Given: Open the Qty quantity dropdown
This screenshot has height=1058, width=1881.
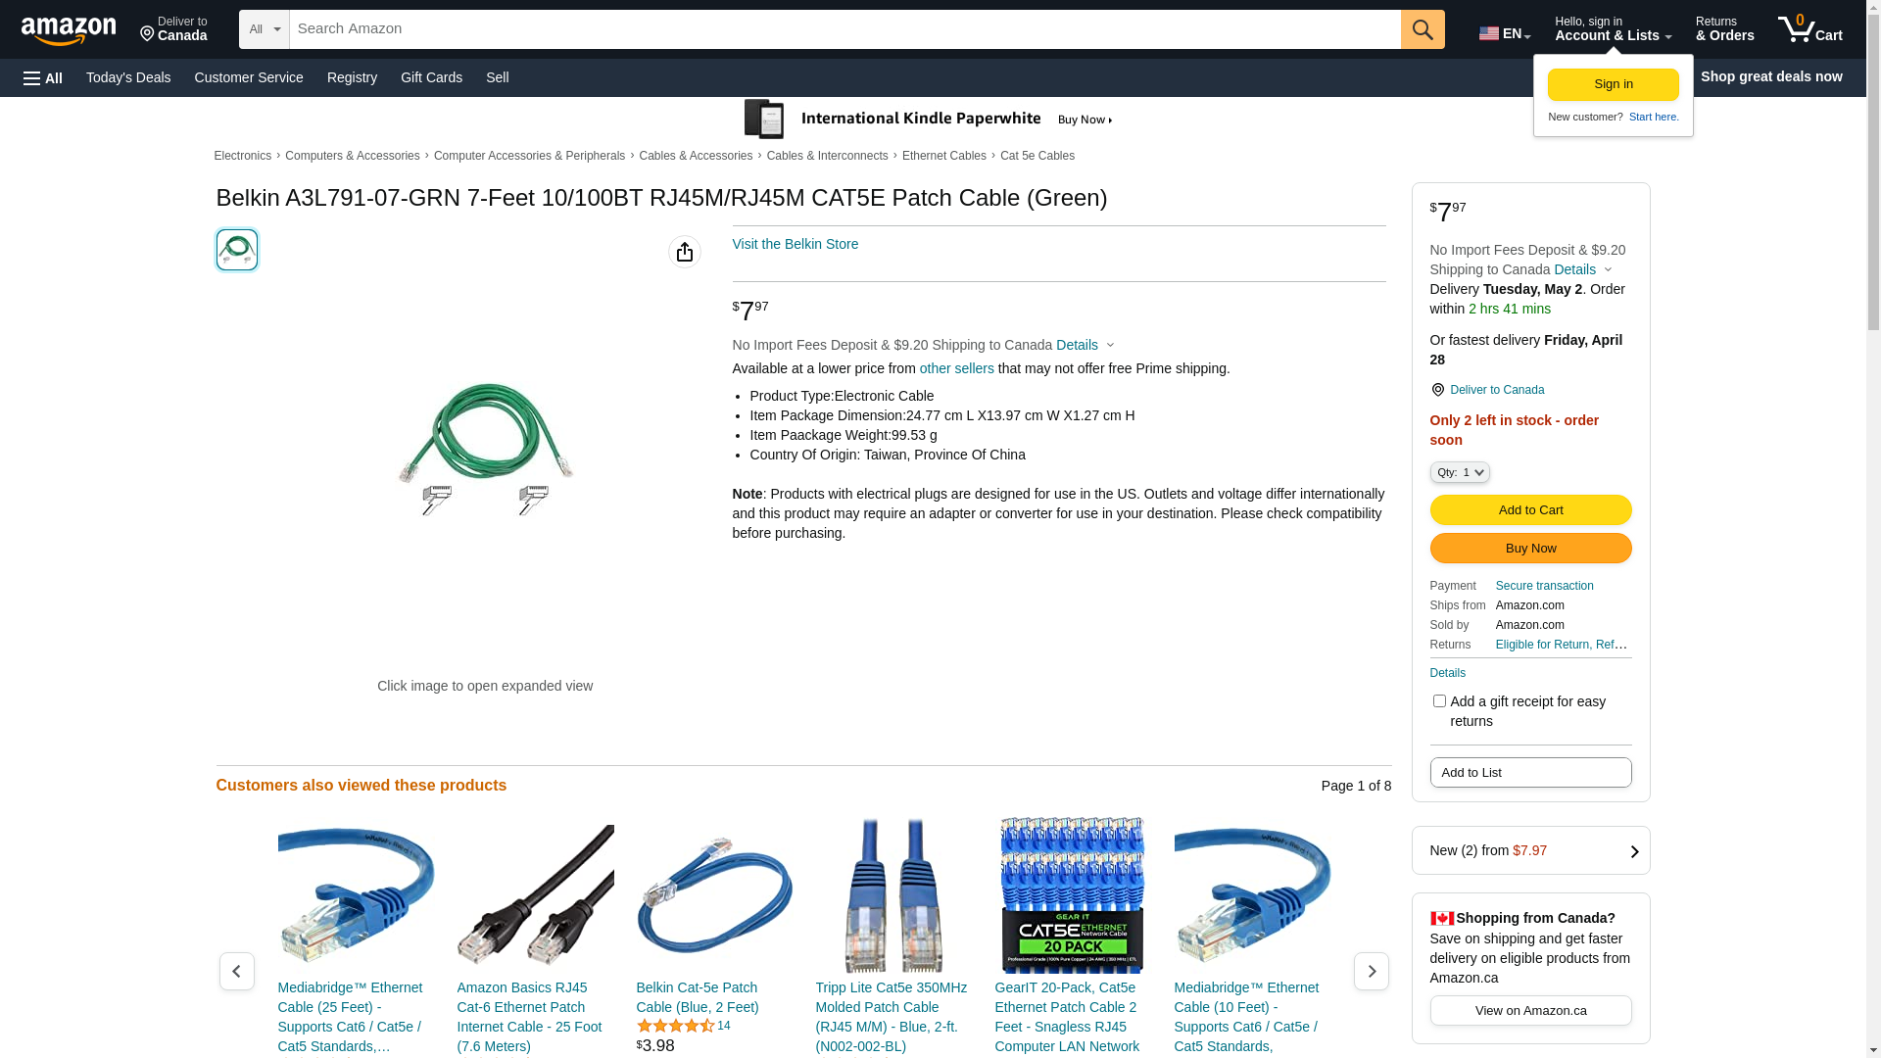Looking at the screenshot, I should click(1460, 472).
